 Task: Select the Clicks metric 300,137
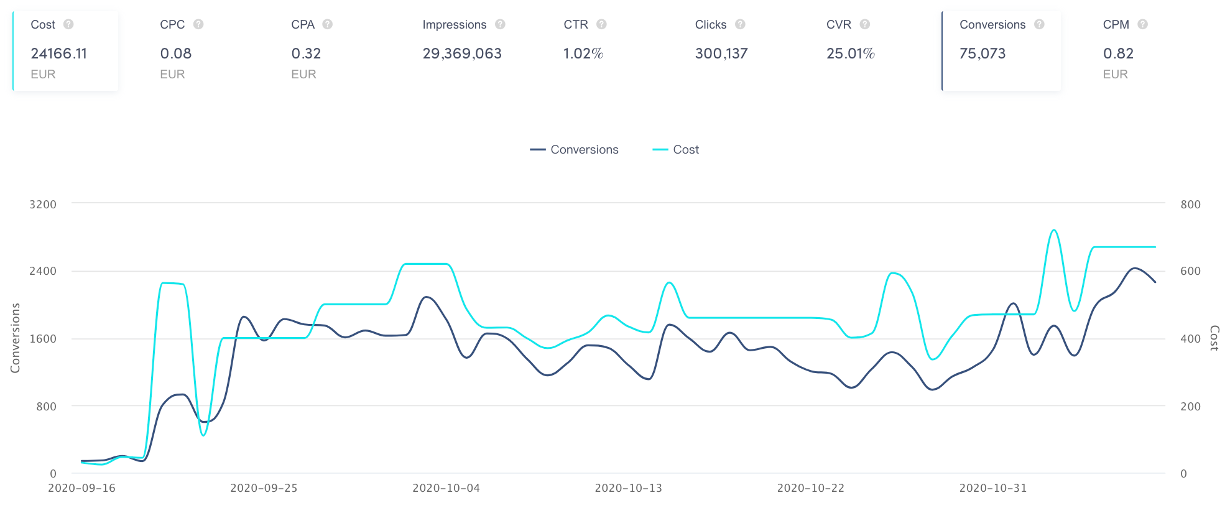click(x=721, y=53)
